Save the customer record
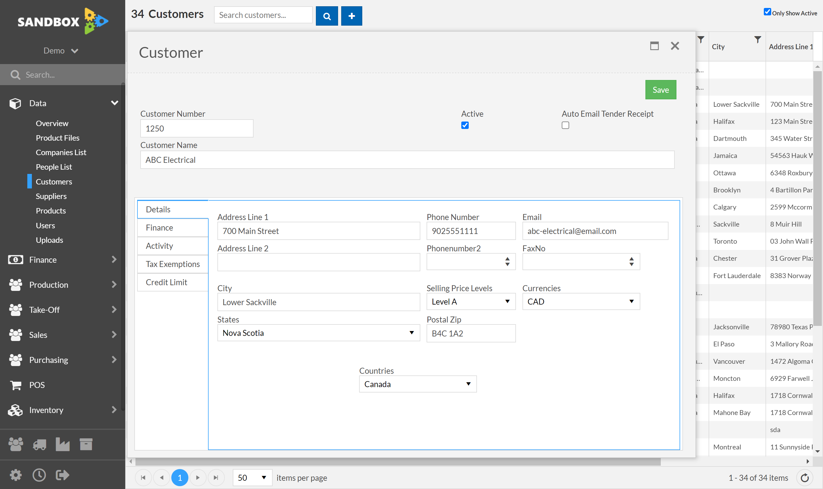The height and width of the screenshot is (489, 823). [660, 90]
